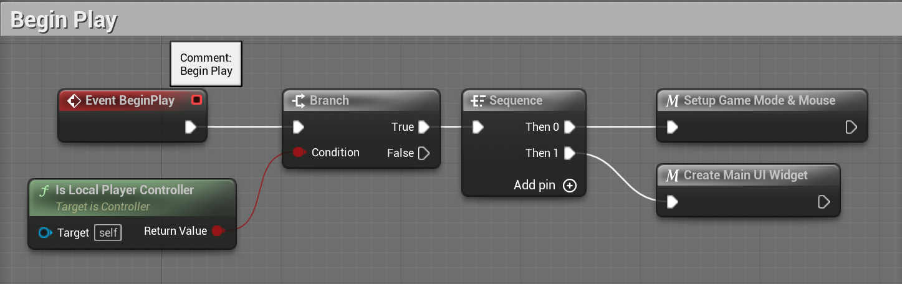Click the macro icon on Create Main UI Widget

coord(672,176)
